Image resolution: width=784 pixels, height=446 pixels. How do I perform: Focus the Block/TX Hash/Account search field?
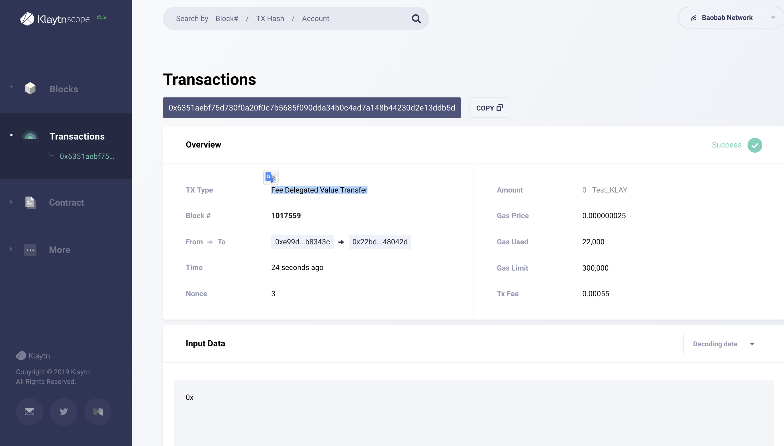pos(288,19)
